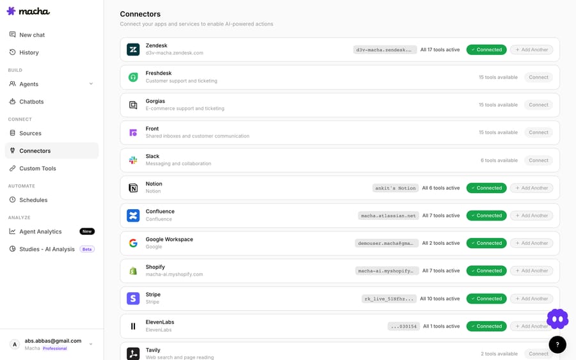This screenshot has height=360, width=576.
Task: Click the abs.abbas@gmail.com account email
Action: pos(53,341)
